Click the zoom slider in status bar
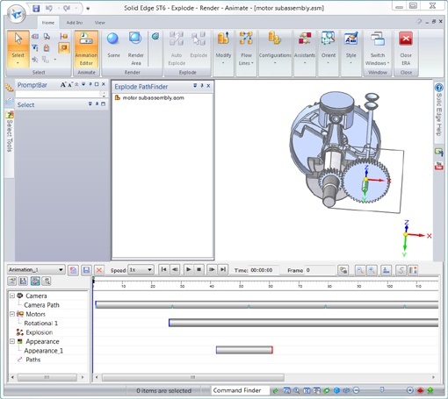The image size is (448, 399). coord(383,390)
